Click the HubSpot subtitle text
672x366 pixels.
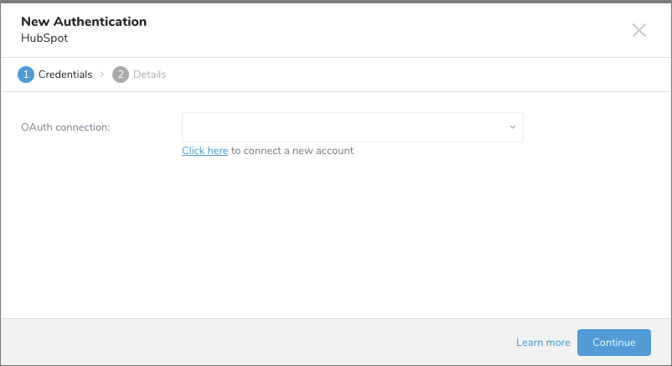44,38
